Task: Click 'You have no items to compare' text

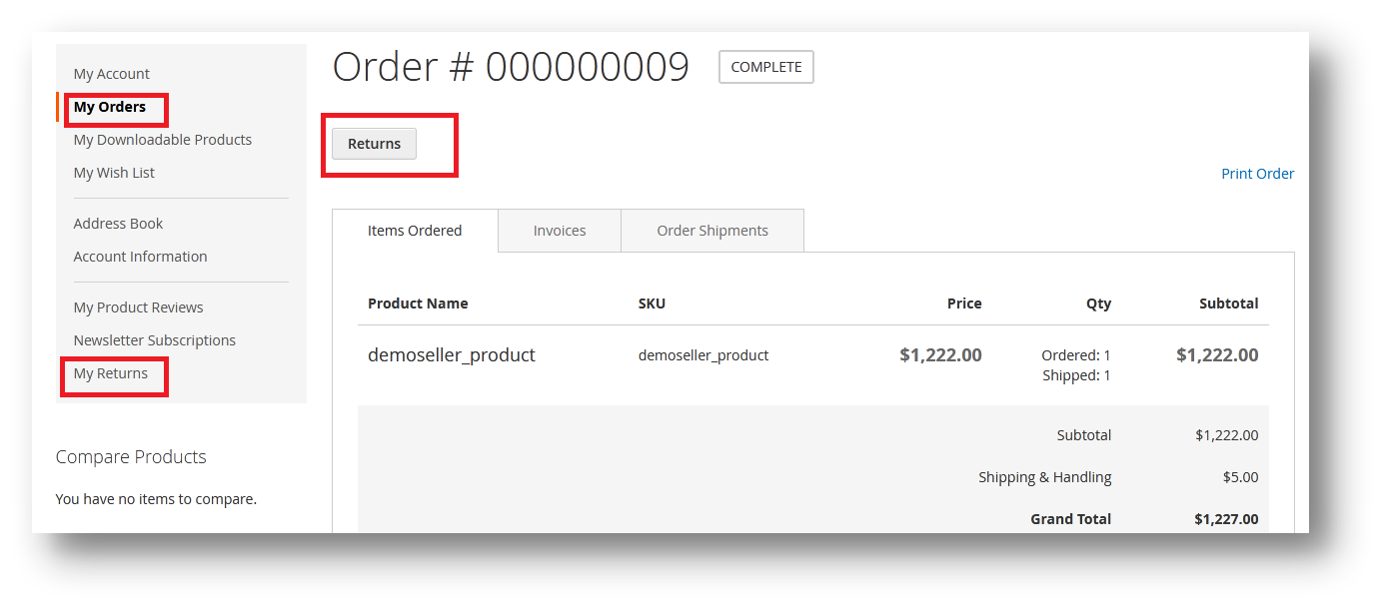Action: click(x=156, y=499)
